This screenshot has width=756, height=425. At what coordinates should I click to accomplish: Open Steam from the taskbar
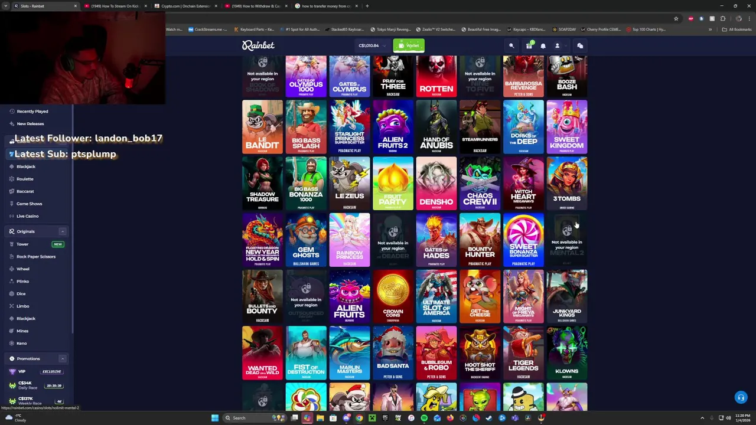[x=489, y=418]
